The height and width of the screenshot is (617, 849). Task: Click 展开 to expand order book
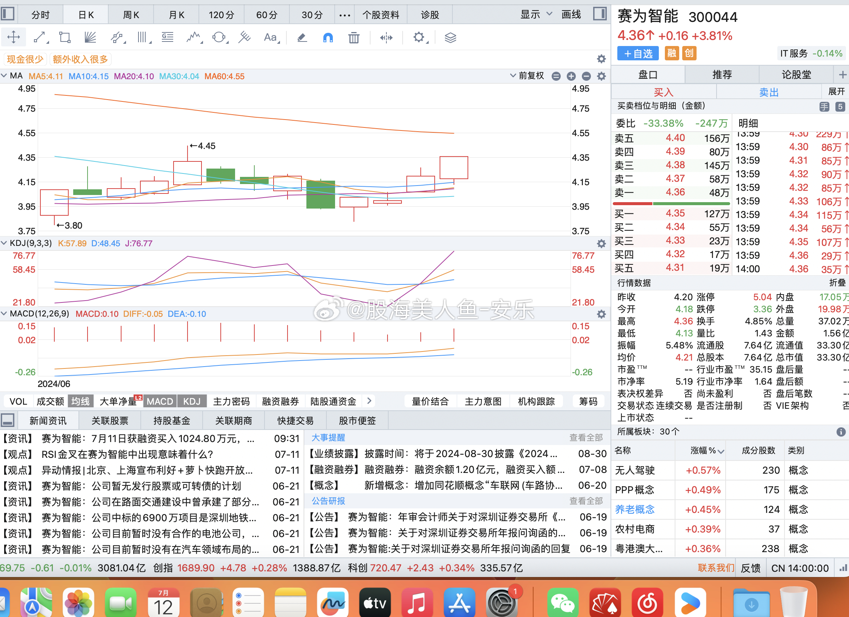point(836,92)
